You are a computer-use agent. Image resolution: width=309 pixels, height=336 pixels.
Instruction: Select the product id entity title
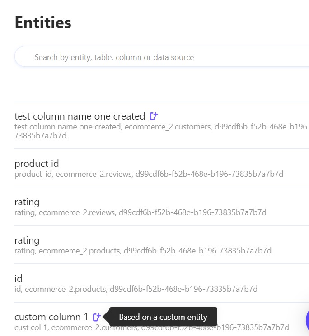(37, 163)
